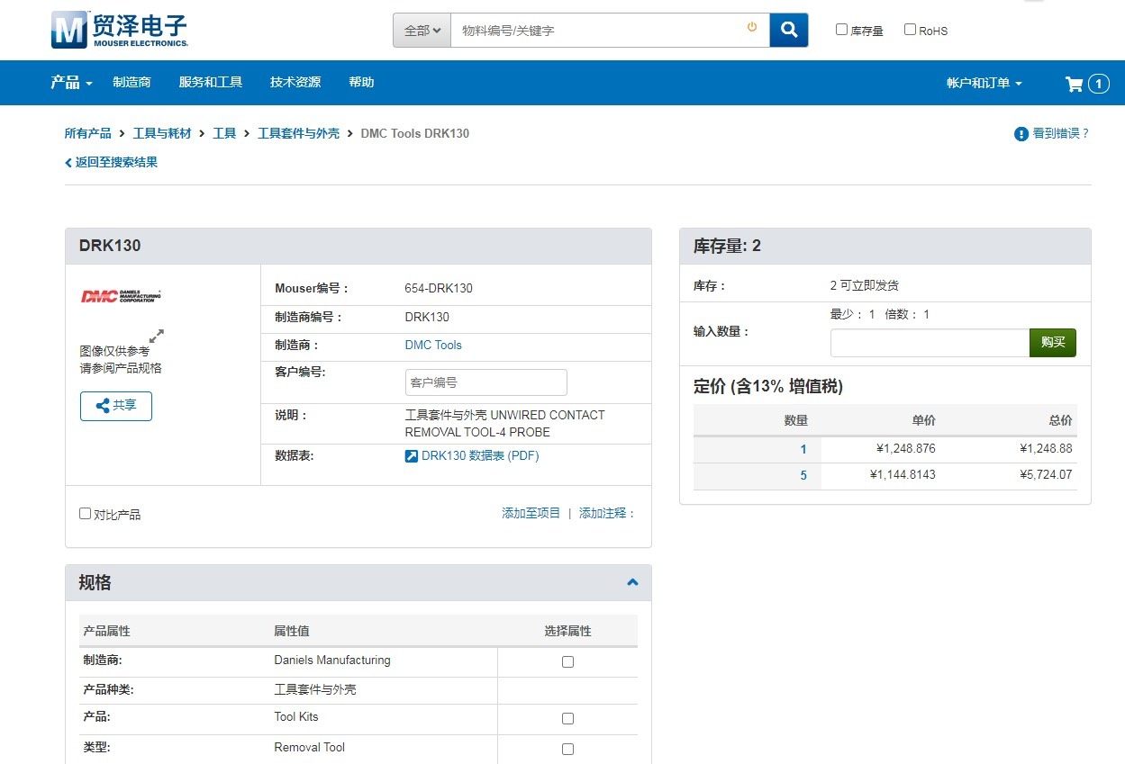The width and height of the screenshot is (1125, 764).
Task: Open the DMC Tools manufacturer link
Action: click(433, 345)
